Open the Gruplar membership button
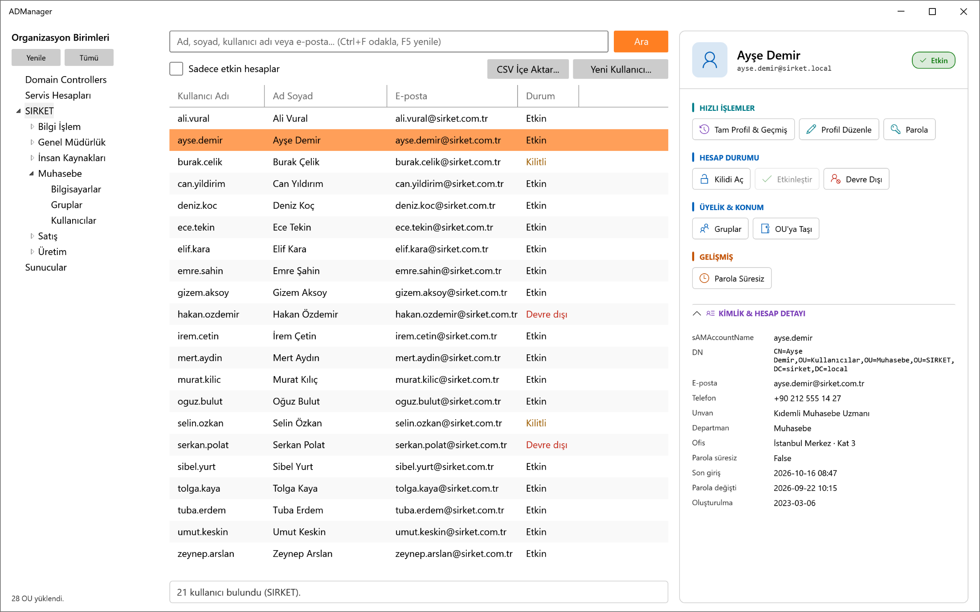980x612 pixels. point(720,229)
